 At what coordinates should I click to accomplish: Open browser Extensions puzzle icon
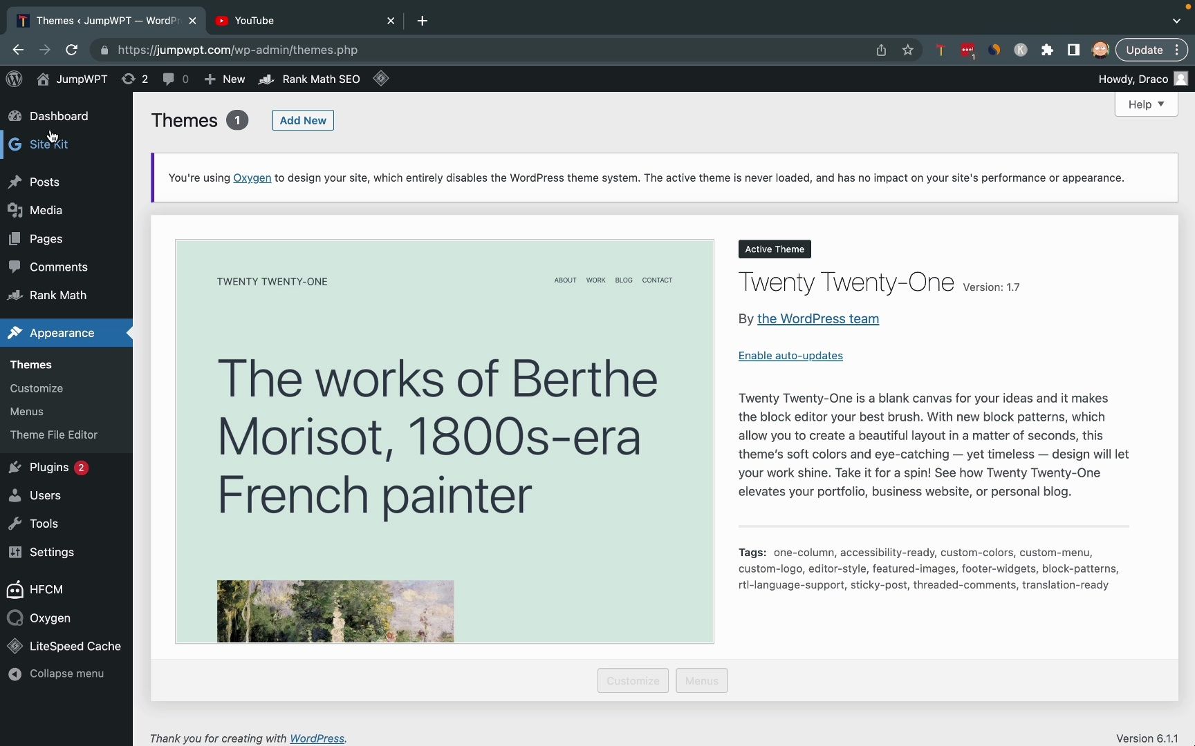point(1047,50)
